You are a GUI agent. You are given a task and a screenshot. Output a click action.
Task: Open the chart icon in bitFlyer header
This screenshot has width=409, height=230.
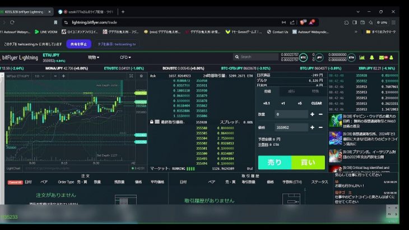point(362,57)
